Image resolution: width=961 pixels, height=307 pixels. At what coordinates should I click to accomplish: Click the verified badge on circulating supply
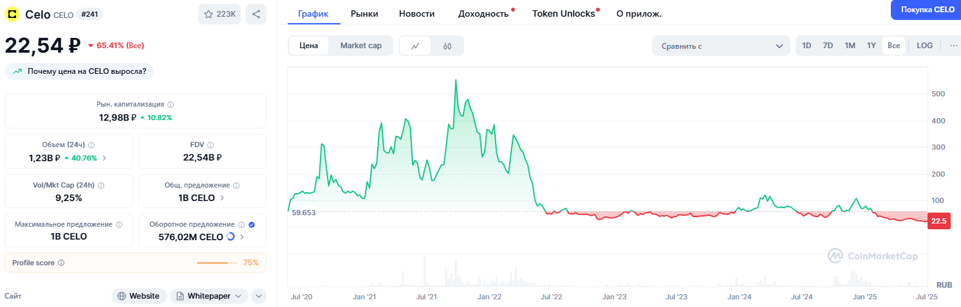(252, 225)
